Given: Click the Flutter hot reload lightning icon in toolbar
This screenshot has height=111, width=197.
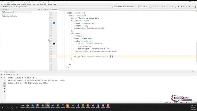Looking at the screenshot, I should click(173, 7).
